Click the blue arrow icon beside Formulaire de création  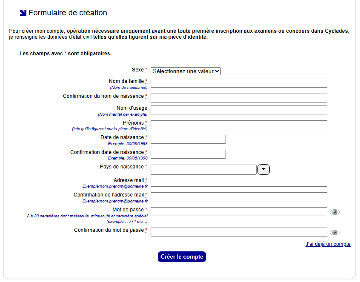23,13
